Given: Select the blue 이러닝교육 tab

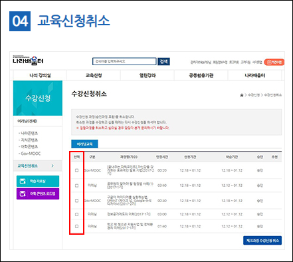Looking at the screenshot, I should click(84, 144).
